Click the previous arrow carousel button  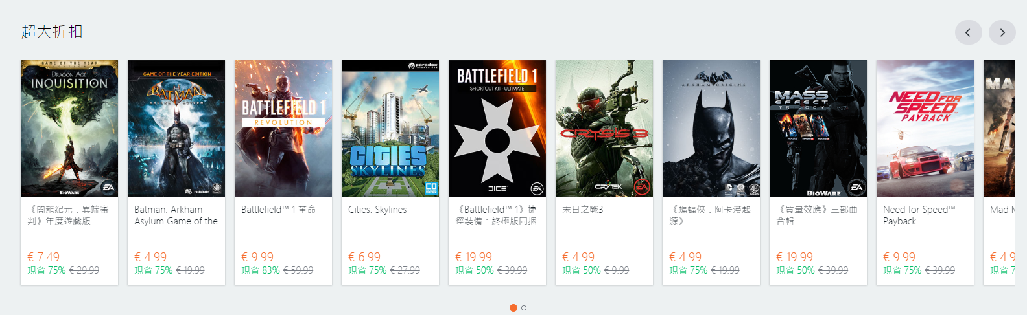pos(968,32)
